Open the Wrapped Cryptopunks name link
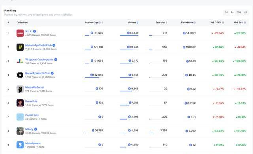 tap(39, 59)
